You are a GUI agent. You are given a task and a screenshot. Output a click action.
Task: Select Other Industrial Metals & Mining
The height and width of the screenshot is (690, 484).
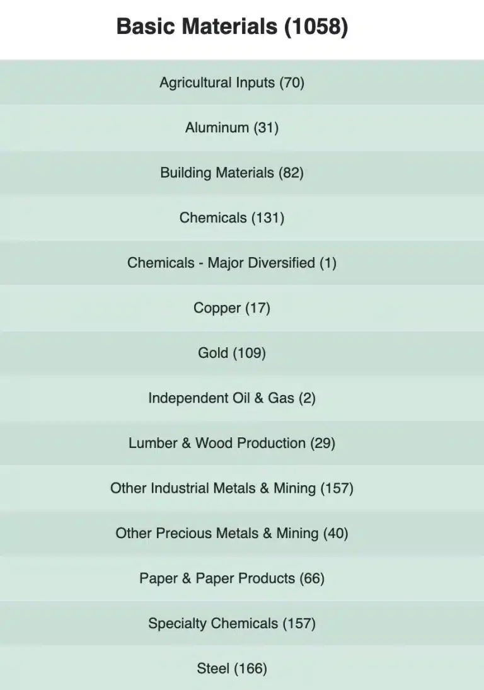[231, 488]
